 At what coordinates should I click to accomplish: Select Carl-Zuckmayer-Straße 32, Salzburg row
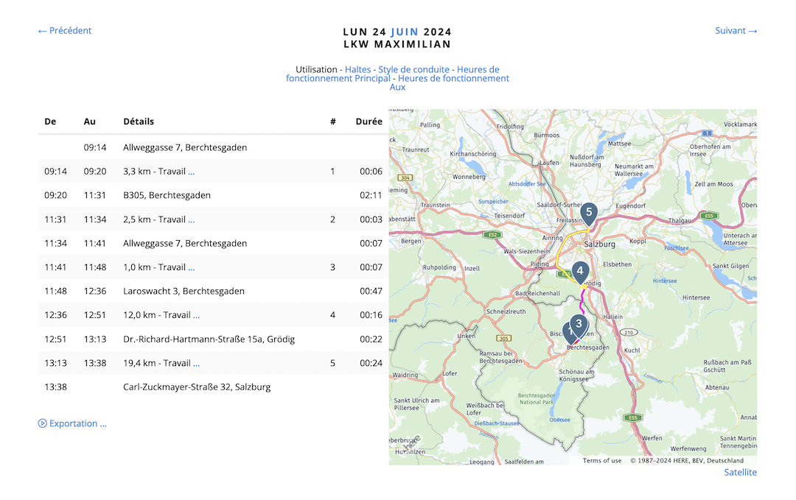tap(213, 387)
